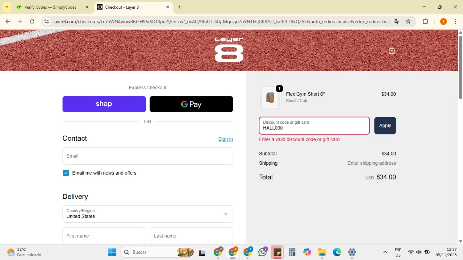Screen dimensions: 463x260
Task: Close the Verify Codes tab
Action: point(87,7)
